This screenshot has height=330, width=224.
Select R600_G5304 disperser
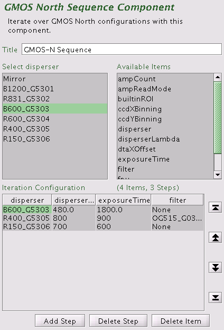pyautogui.click(x=55, y=119)
